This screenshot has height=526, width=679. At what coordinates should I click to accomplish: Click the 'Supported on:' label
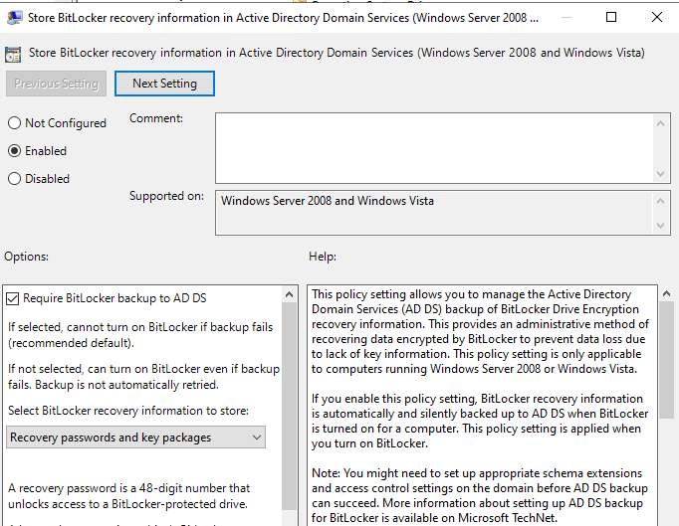[x=166, y=196]
